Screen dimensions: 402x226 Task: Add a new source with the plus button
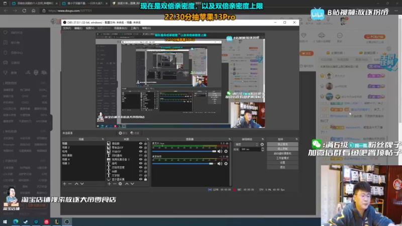pyautogui.click(x=109, y=184)
